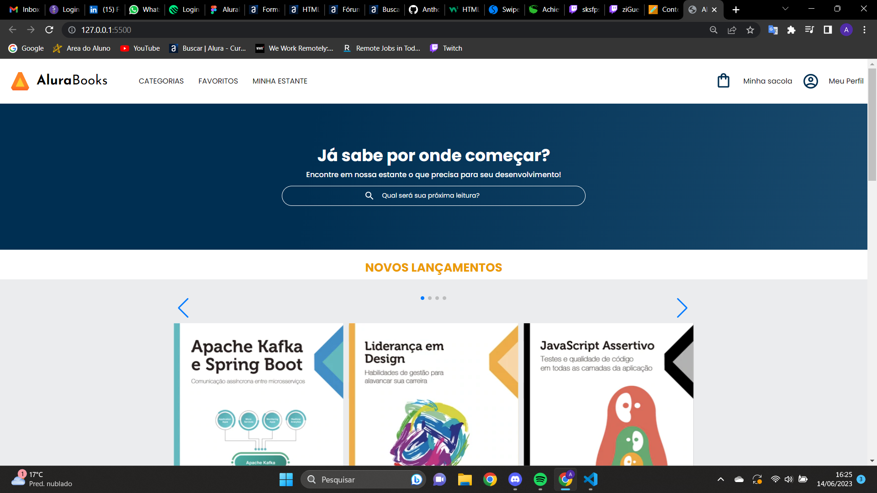Click the Meu Perfil link

[x=846, y=81]
